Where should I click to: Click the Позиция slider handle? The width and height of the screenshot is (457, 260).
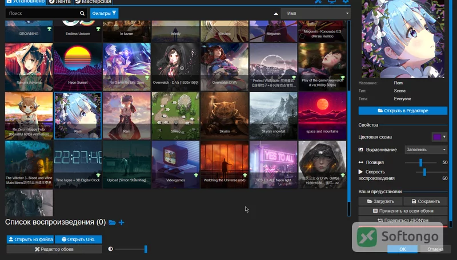click(420, 162)
